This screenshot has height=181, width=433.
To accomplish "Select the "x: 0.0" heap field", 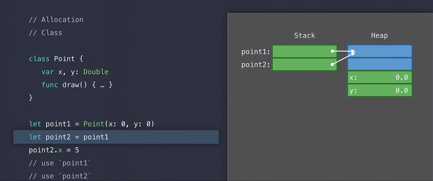I will pyautogui.click(x=380, y=77).
